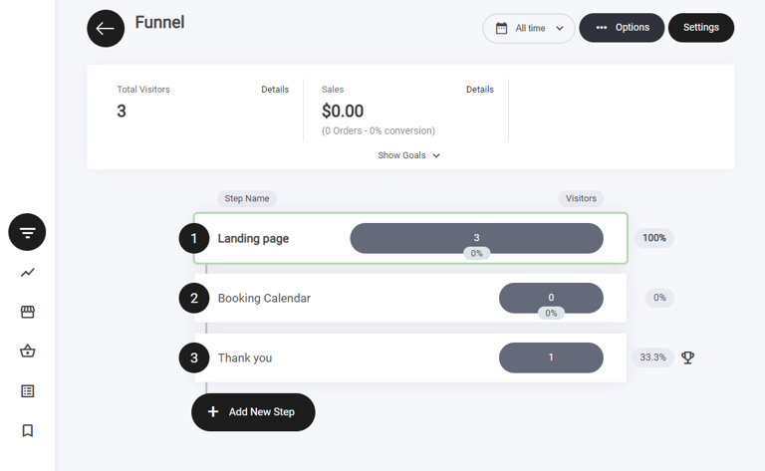This screenshot has height=471, width=765.
Task: Click Add New Step button
Action: [x=253, y=412]
